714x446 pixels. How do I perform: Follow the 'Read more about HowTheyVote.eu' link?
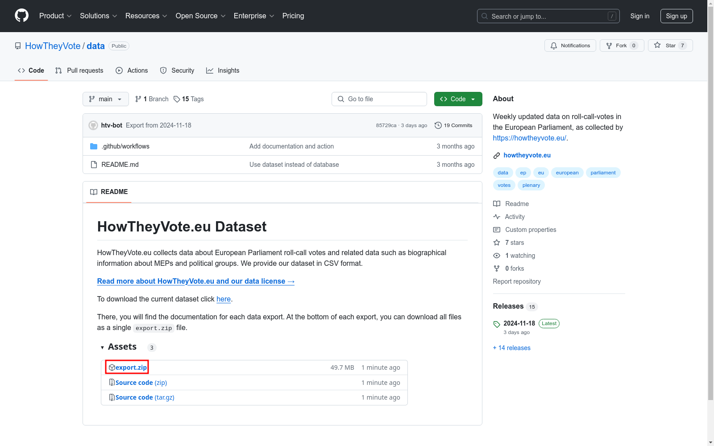[x=196, y=281]
